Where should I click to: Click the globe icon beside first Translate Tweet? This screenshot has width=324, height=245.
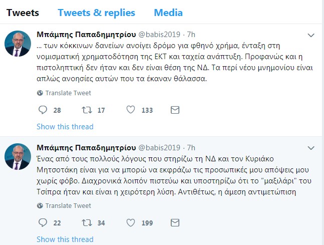[x=40, y=93]
